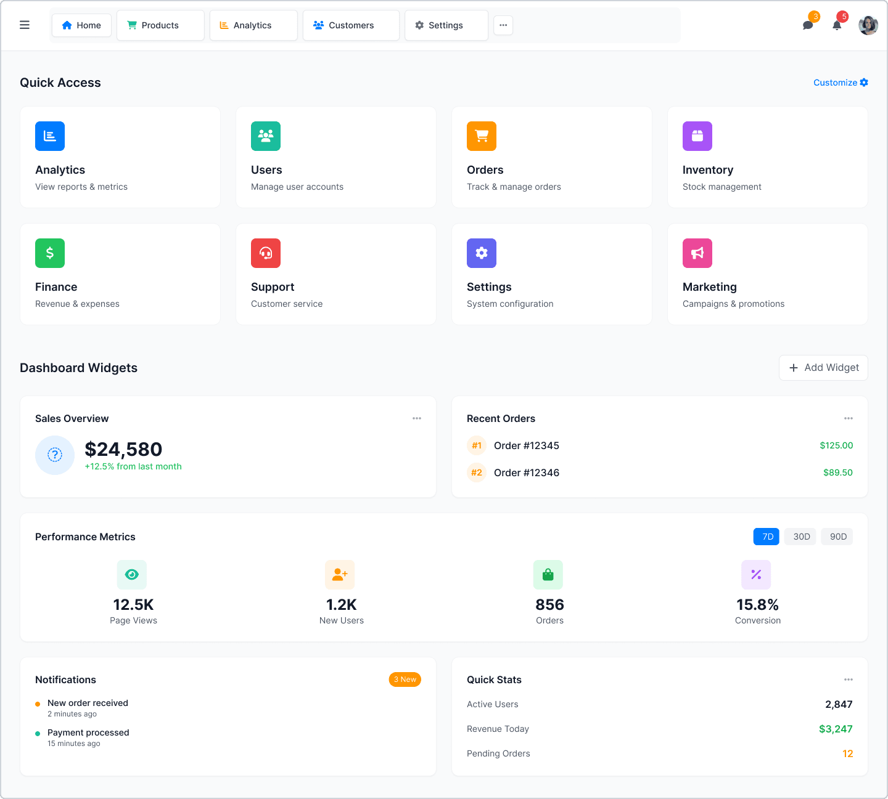Screen dimensions: 888x799
Task: Keep 7D range selected in Performance Metrics
Action: (766, 537)
